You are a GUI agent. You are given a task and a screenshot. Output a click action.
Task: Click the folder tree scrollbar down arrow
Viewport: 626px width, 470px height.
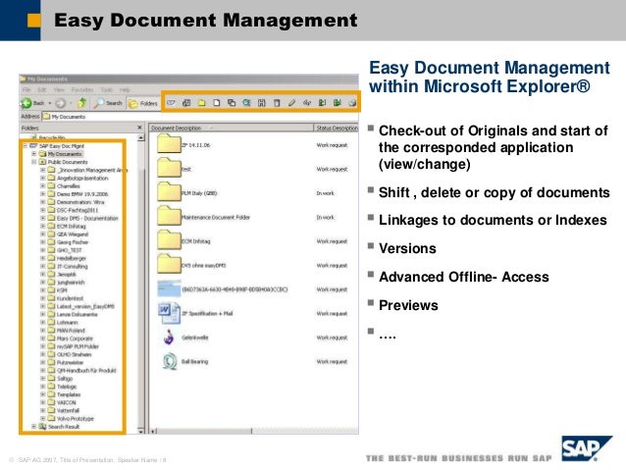point(140,431)
